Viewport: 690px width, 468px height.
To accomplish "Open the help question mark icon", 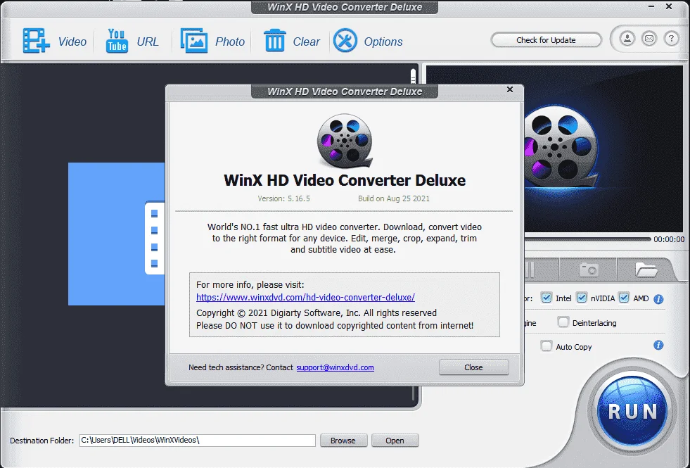I will click(x=671, y=39).
